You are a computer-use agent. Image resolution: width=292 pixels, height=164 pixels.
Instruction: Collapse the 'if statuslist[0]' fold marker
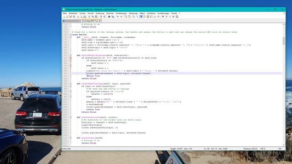71,58
